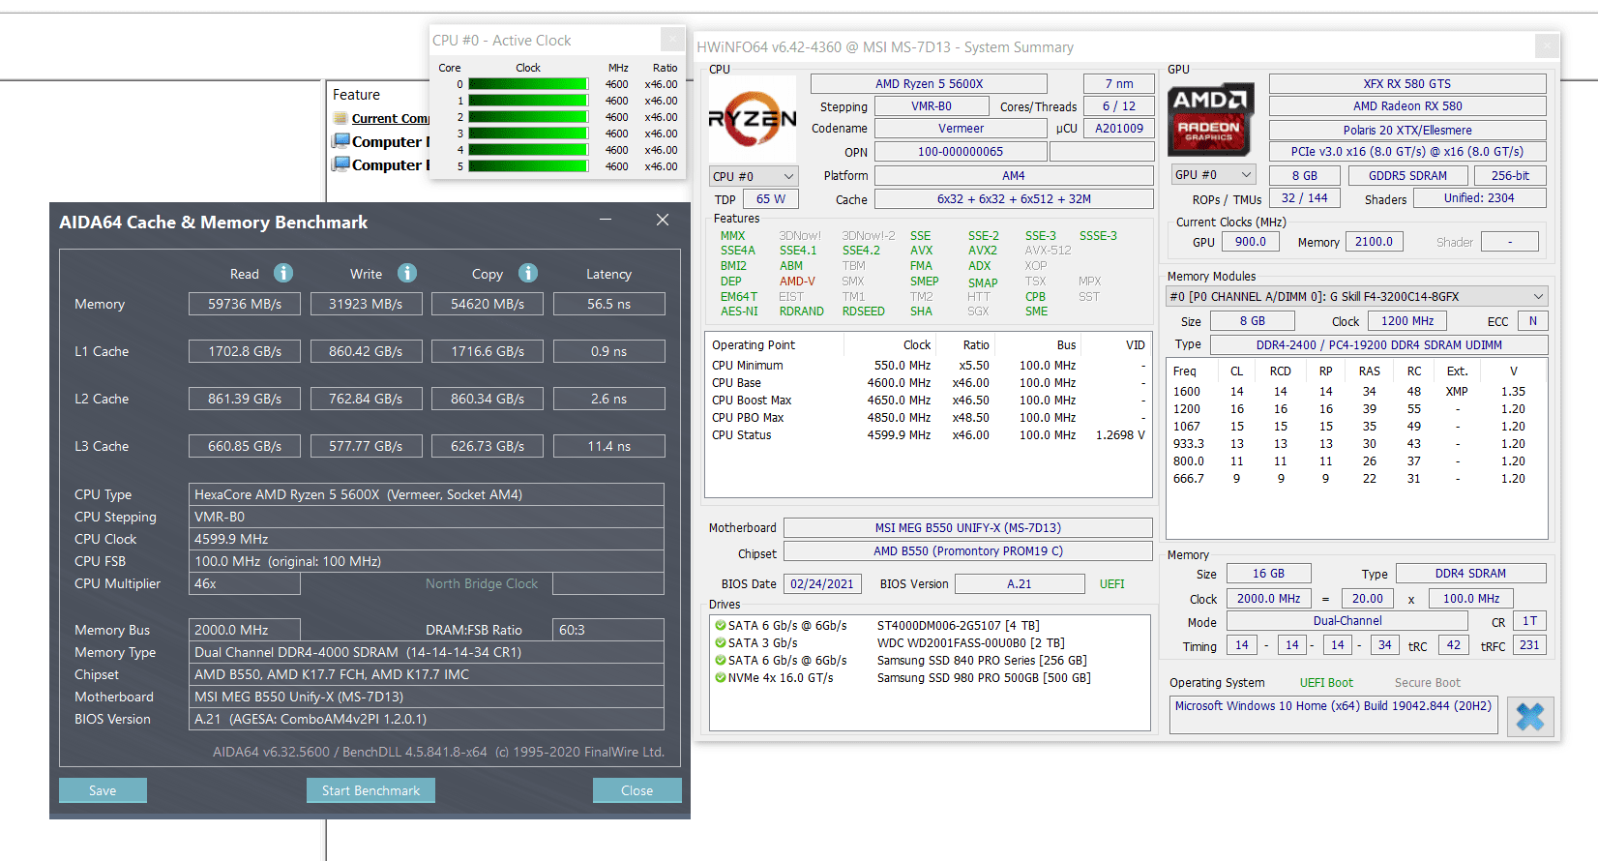Click the memory module Clock 1200 MHz field
The width and height of the screenshot is (1598, 861).
coord(1408,321)
